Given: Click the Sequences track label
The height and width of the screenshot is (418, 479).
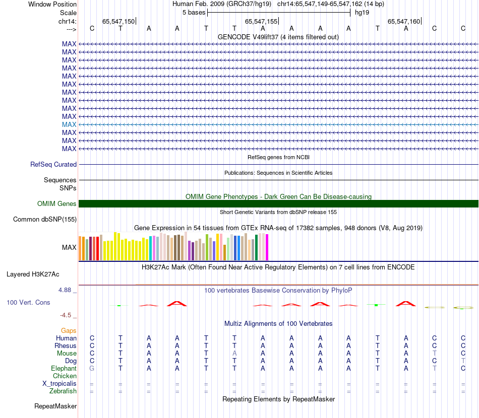Looking at the screenshot, I should click(60, 180).
